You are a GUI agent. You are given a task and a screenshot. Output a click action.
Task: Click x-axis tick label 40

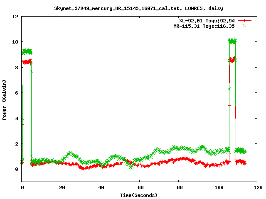pos(101,187)
